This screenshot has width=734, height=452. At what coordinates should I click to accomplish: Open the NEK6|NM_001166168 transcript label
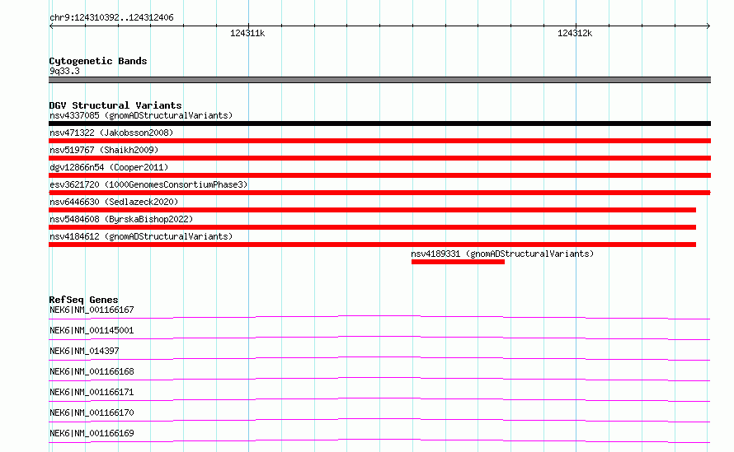click(x=92, y=371)
